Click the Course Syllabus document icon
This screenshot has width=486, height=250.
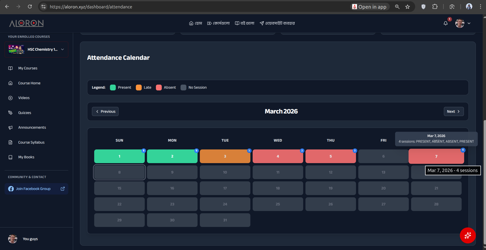(10, 142)
